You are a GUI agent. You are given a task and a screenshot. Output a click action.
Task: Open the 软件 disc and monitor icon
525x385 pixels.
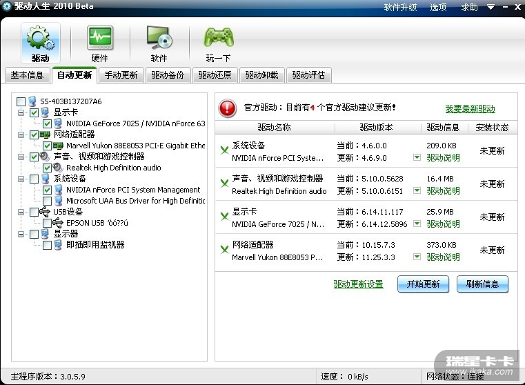(x=159, y=43)
